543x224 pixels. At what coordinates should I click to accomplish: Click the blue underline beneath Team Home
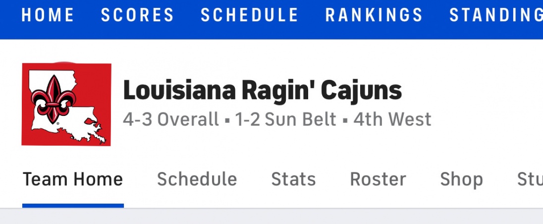tap(73, 205)
